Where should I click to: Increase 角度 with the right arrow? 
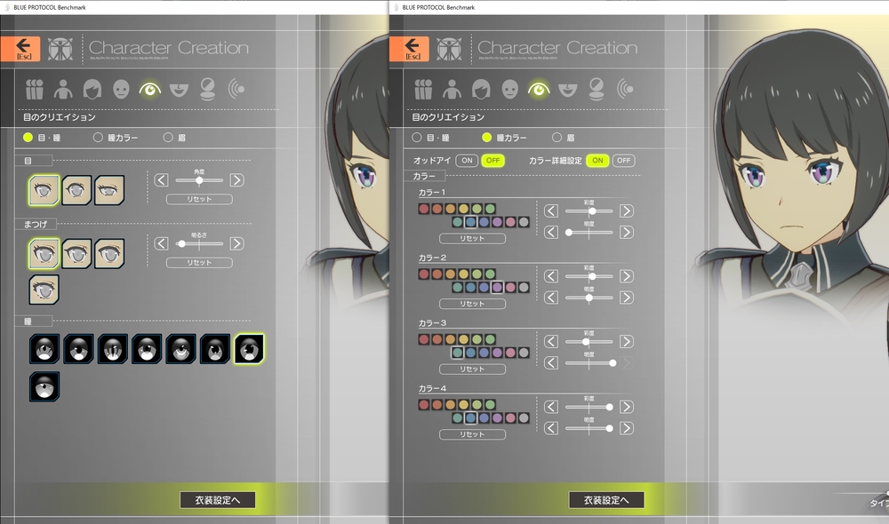pos(237,180)
